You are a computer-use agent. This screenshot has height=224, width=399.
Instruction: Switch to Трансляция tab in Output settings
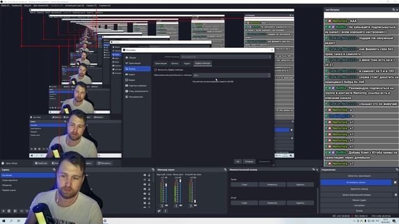(161, 63)
